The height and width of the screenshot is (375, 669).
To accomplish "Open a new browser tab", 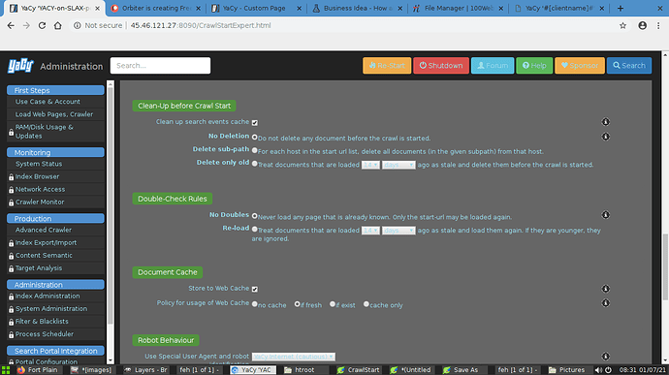I will pyautogui.click(x=621, y=8).
